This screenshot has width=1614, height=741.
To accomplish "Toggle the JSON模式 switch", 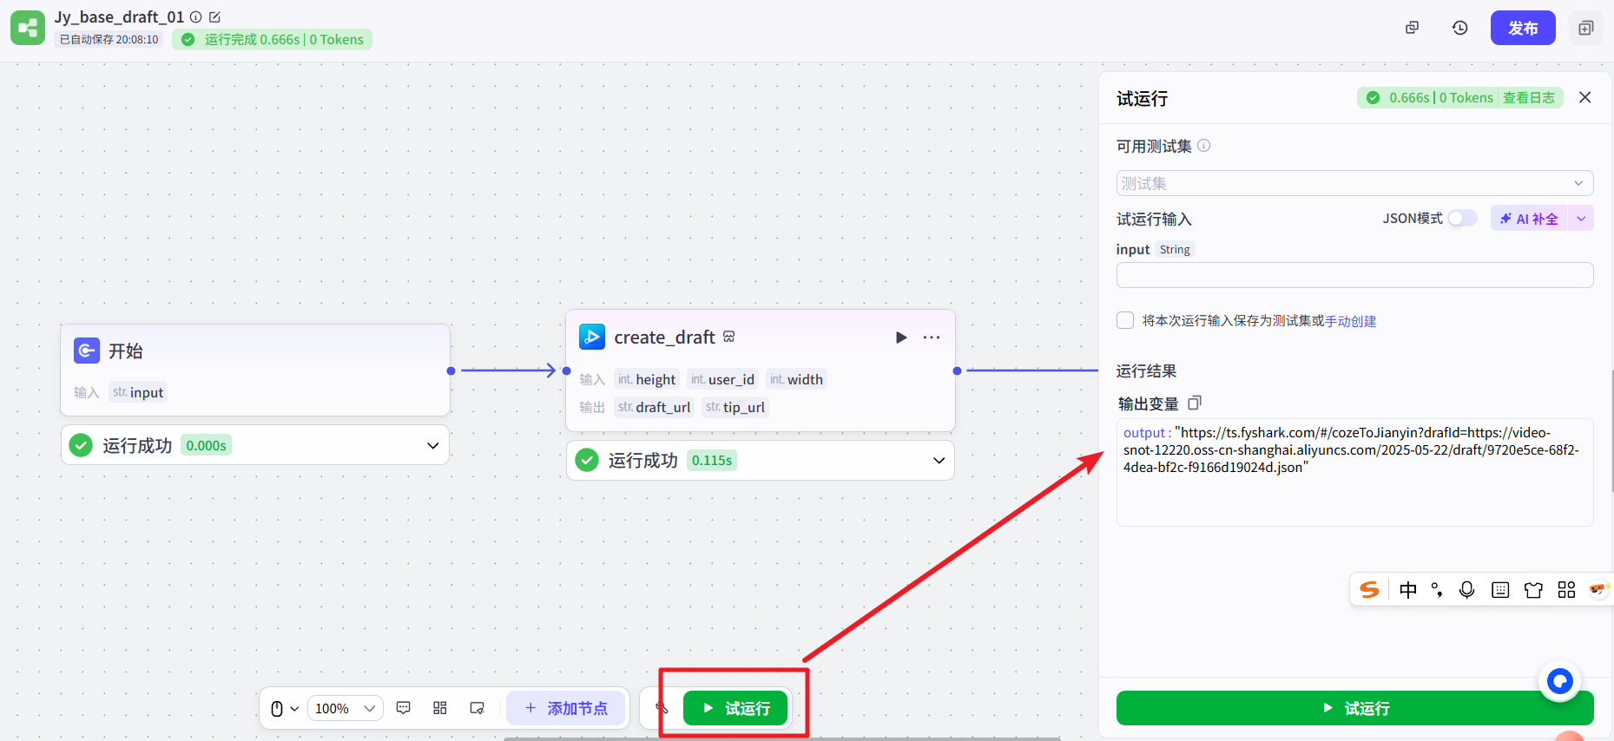I will click(x=1462, y=219).
